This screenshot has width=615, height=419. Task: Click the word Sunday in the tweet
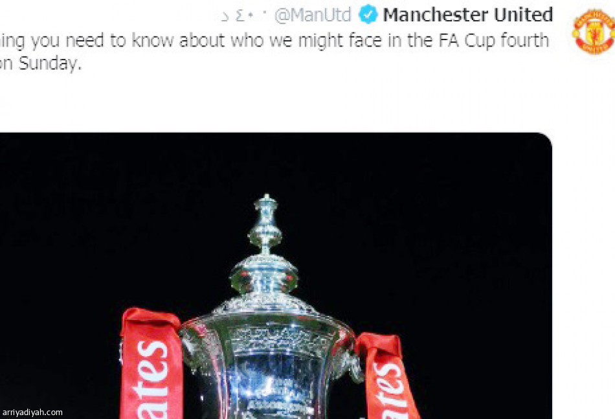(49, 63)
